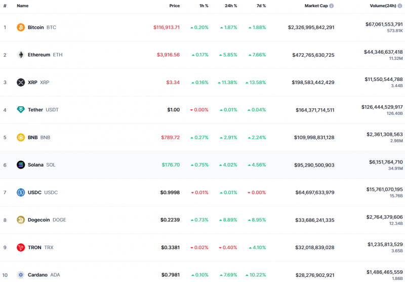Click the TRON logo icon
This screenshot has width=405, height=282.
click(21, 248)
